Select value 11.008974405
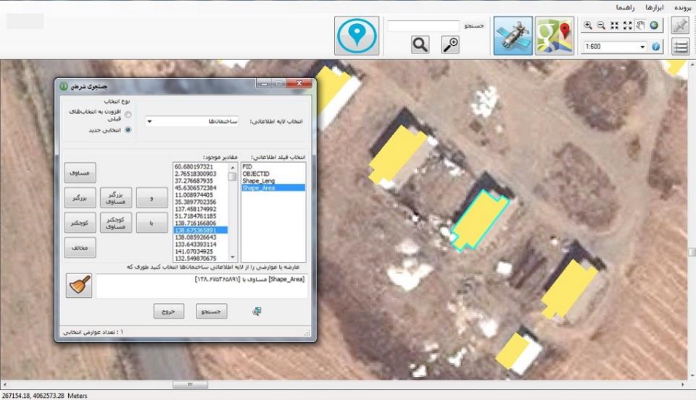696x400 pixels. point(201,195)
